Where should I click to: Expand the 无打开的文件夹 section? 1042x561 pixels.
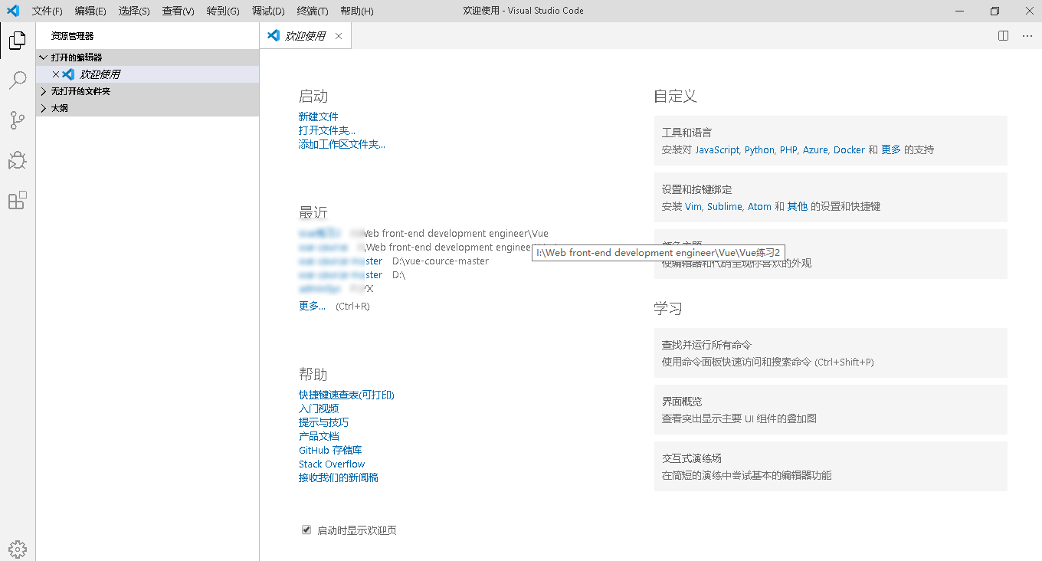[147, 91]
